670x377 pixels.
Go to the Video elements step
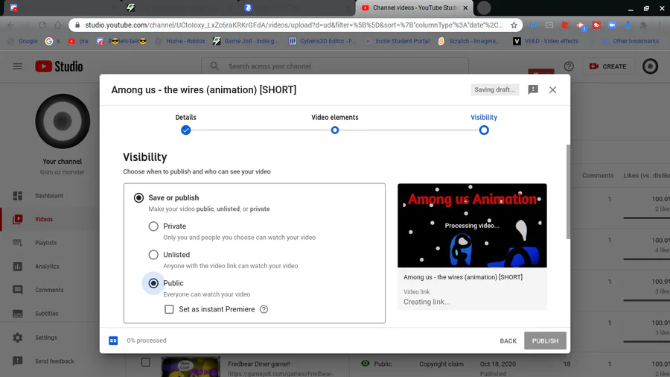(335, 130)
